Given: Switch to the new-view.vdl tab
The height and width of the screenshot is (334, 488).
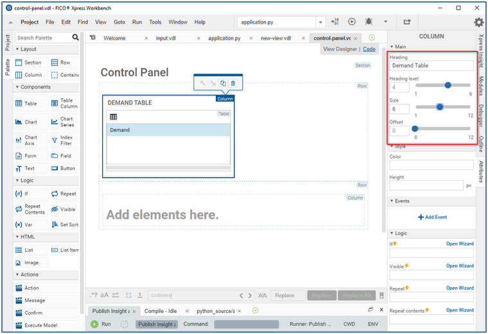Looking at the screenshot, I should pos(275,38).
